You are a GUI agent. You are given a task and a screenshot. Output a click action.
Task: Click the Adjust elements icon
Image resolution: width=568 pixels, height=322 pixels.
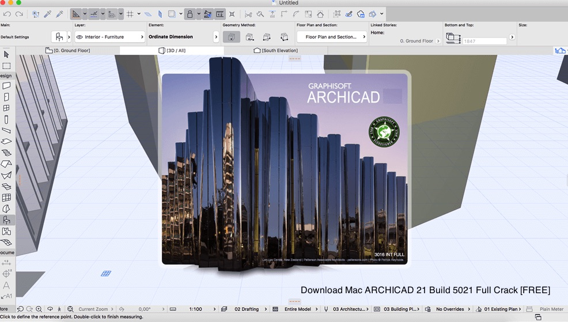[x=272, y=14]
